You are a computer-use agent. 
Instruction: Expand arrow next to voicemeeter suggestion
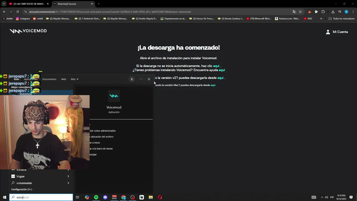(68, 183)
